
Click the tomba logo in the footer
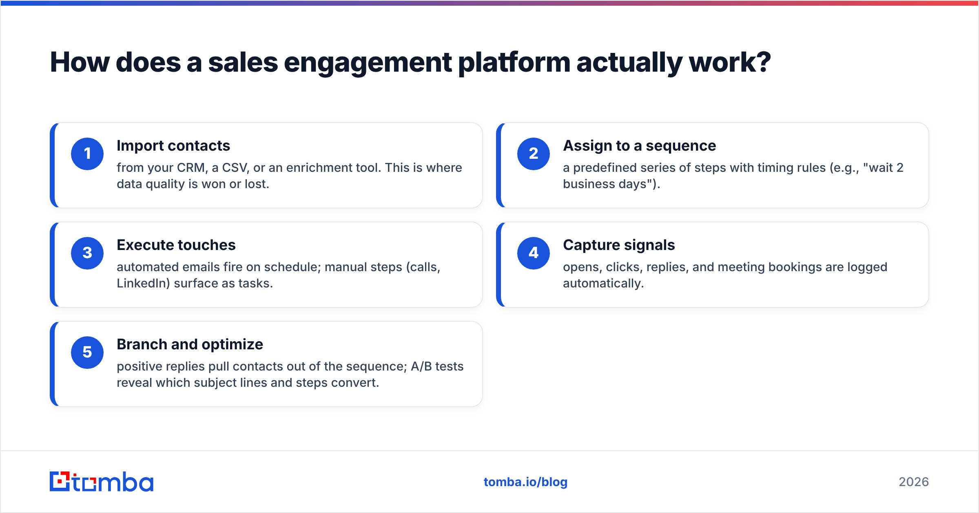tap(102, 482)
